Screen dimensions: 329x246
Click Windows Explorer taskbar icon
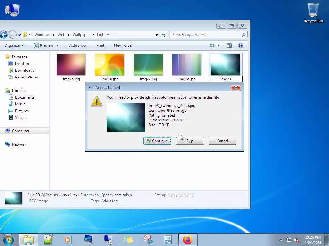(29, 240)
